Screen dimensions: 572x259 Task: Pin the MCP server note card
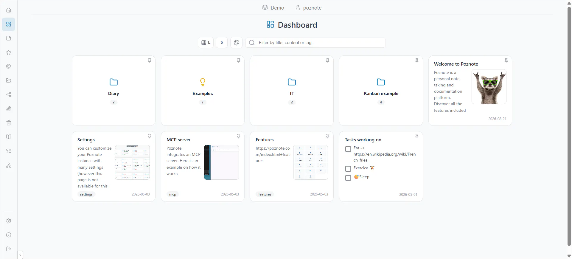point(239,136)
